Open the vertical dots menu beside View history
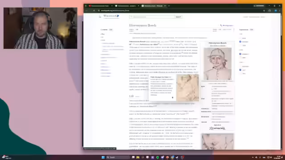This screenshot has height=160, width=285. pos(234,29)
